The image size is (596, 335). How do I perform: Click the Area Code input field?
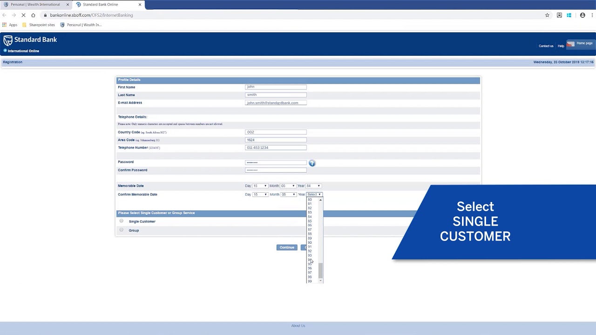click(276, 140)
